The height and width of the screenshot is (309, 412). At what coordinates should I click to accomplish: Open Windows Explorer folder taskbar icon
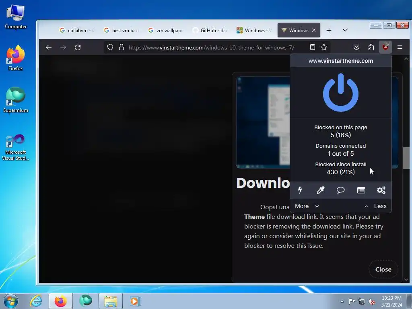pos(111,301)
